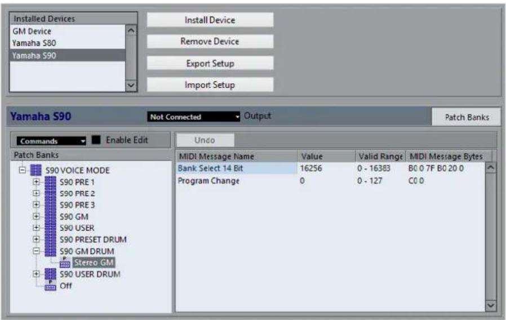The height and width of the screenshot is (320, 506).
Task: Select the Stereo GM preset
Action: 94,263
